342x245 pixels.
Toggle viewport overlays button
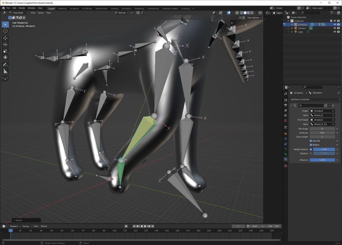coord(229,13)
